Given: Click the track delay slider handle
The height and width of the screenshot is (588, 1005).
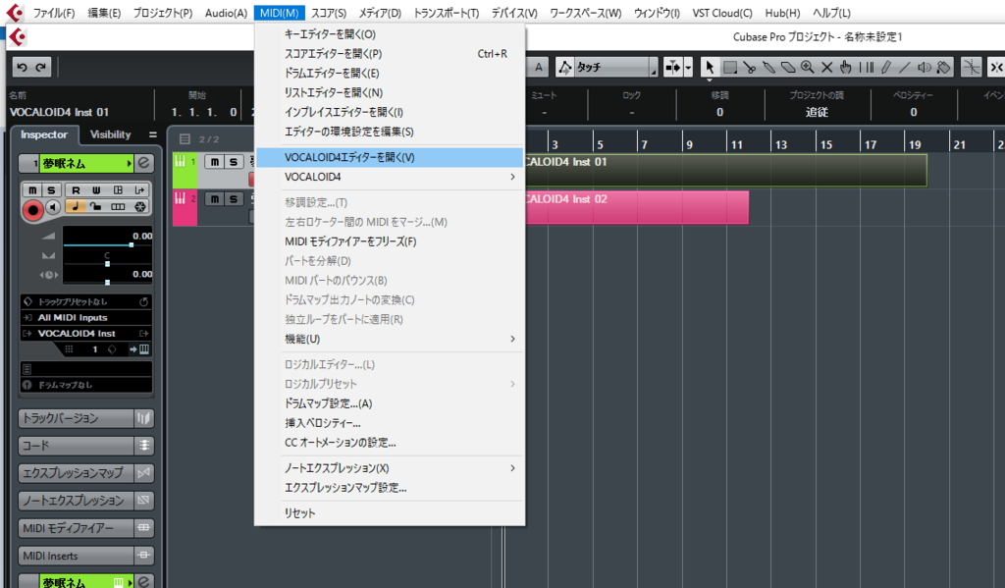Looking at the screenshot, I should (x=107, y=282).
